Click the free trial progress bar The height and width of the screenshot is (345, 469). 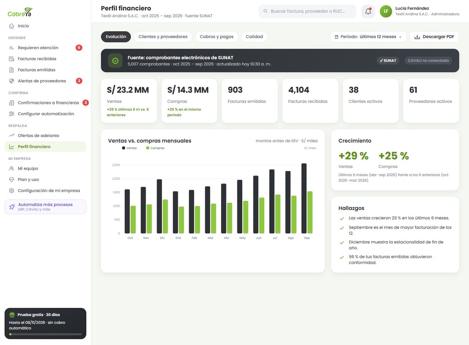(x=45, y=334)
